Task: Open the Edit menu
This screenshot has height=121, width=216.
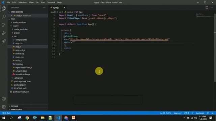Action: [14, 2]
